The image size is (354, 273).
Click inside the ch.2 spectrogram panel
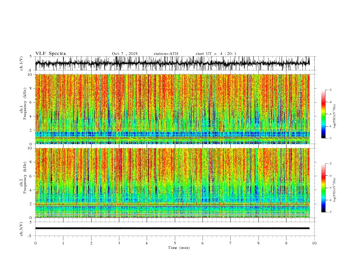click(172, 183)
